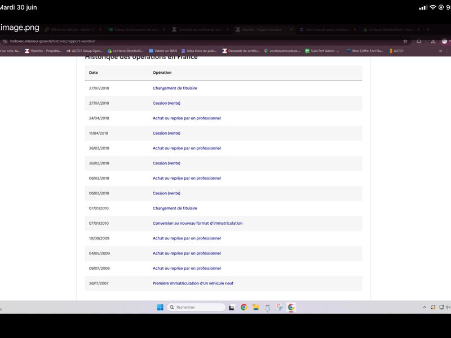Click the Rechercher taskbar search box
The image size is (451, 338).
(x=196, y=307)
